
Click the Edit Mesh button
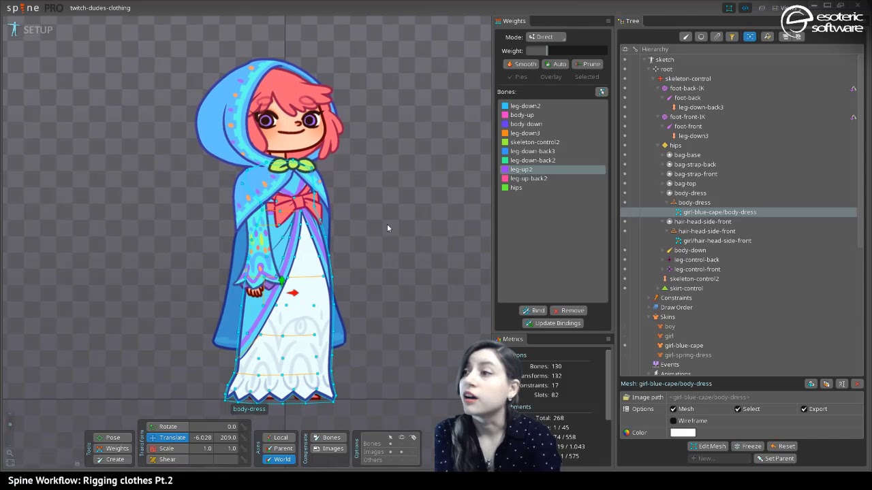click(708, 446)
